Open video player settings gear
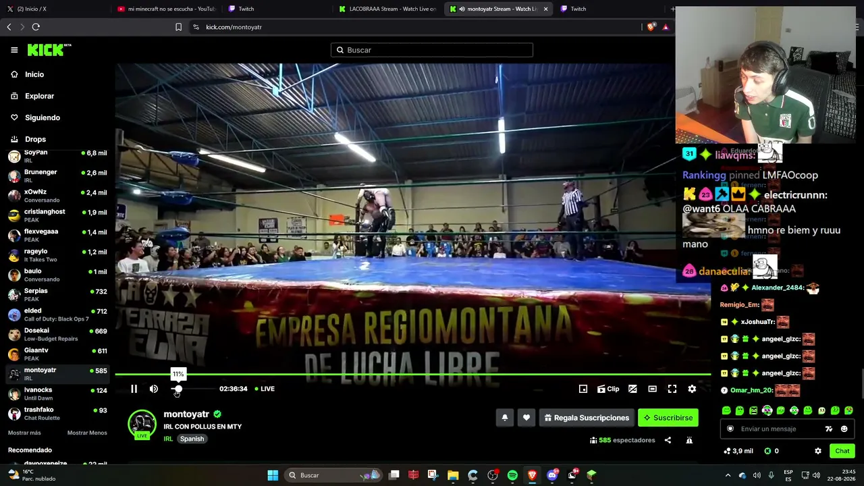Screen dimensions: 864x486 point(692,389)
